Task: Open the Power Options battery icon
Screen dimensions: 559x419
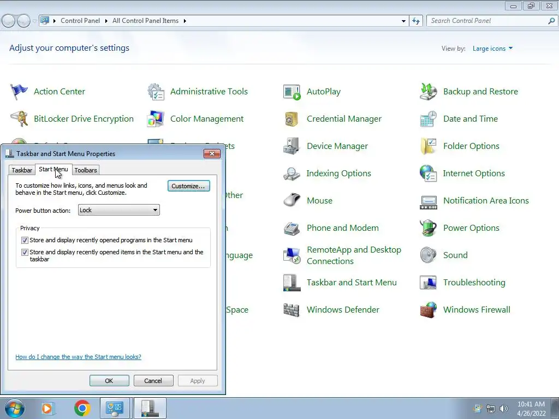Action: point(428,228)
